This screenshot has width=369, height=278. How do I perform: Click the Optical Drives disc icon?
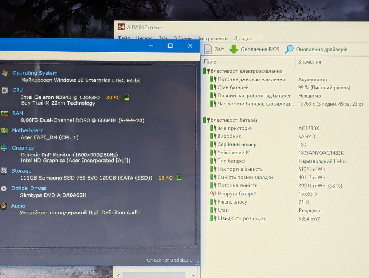pyautogui.click(x=4, y=189)
